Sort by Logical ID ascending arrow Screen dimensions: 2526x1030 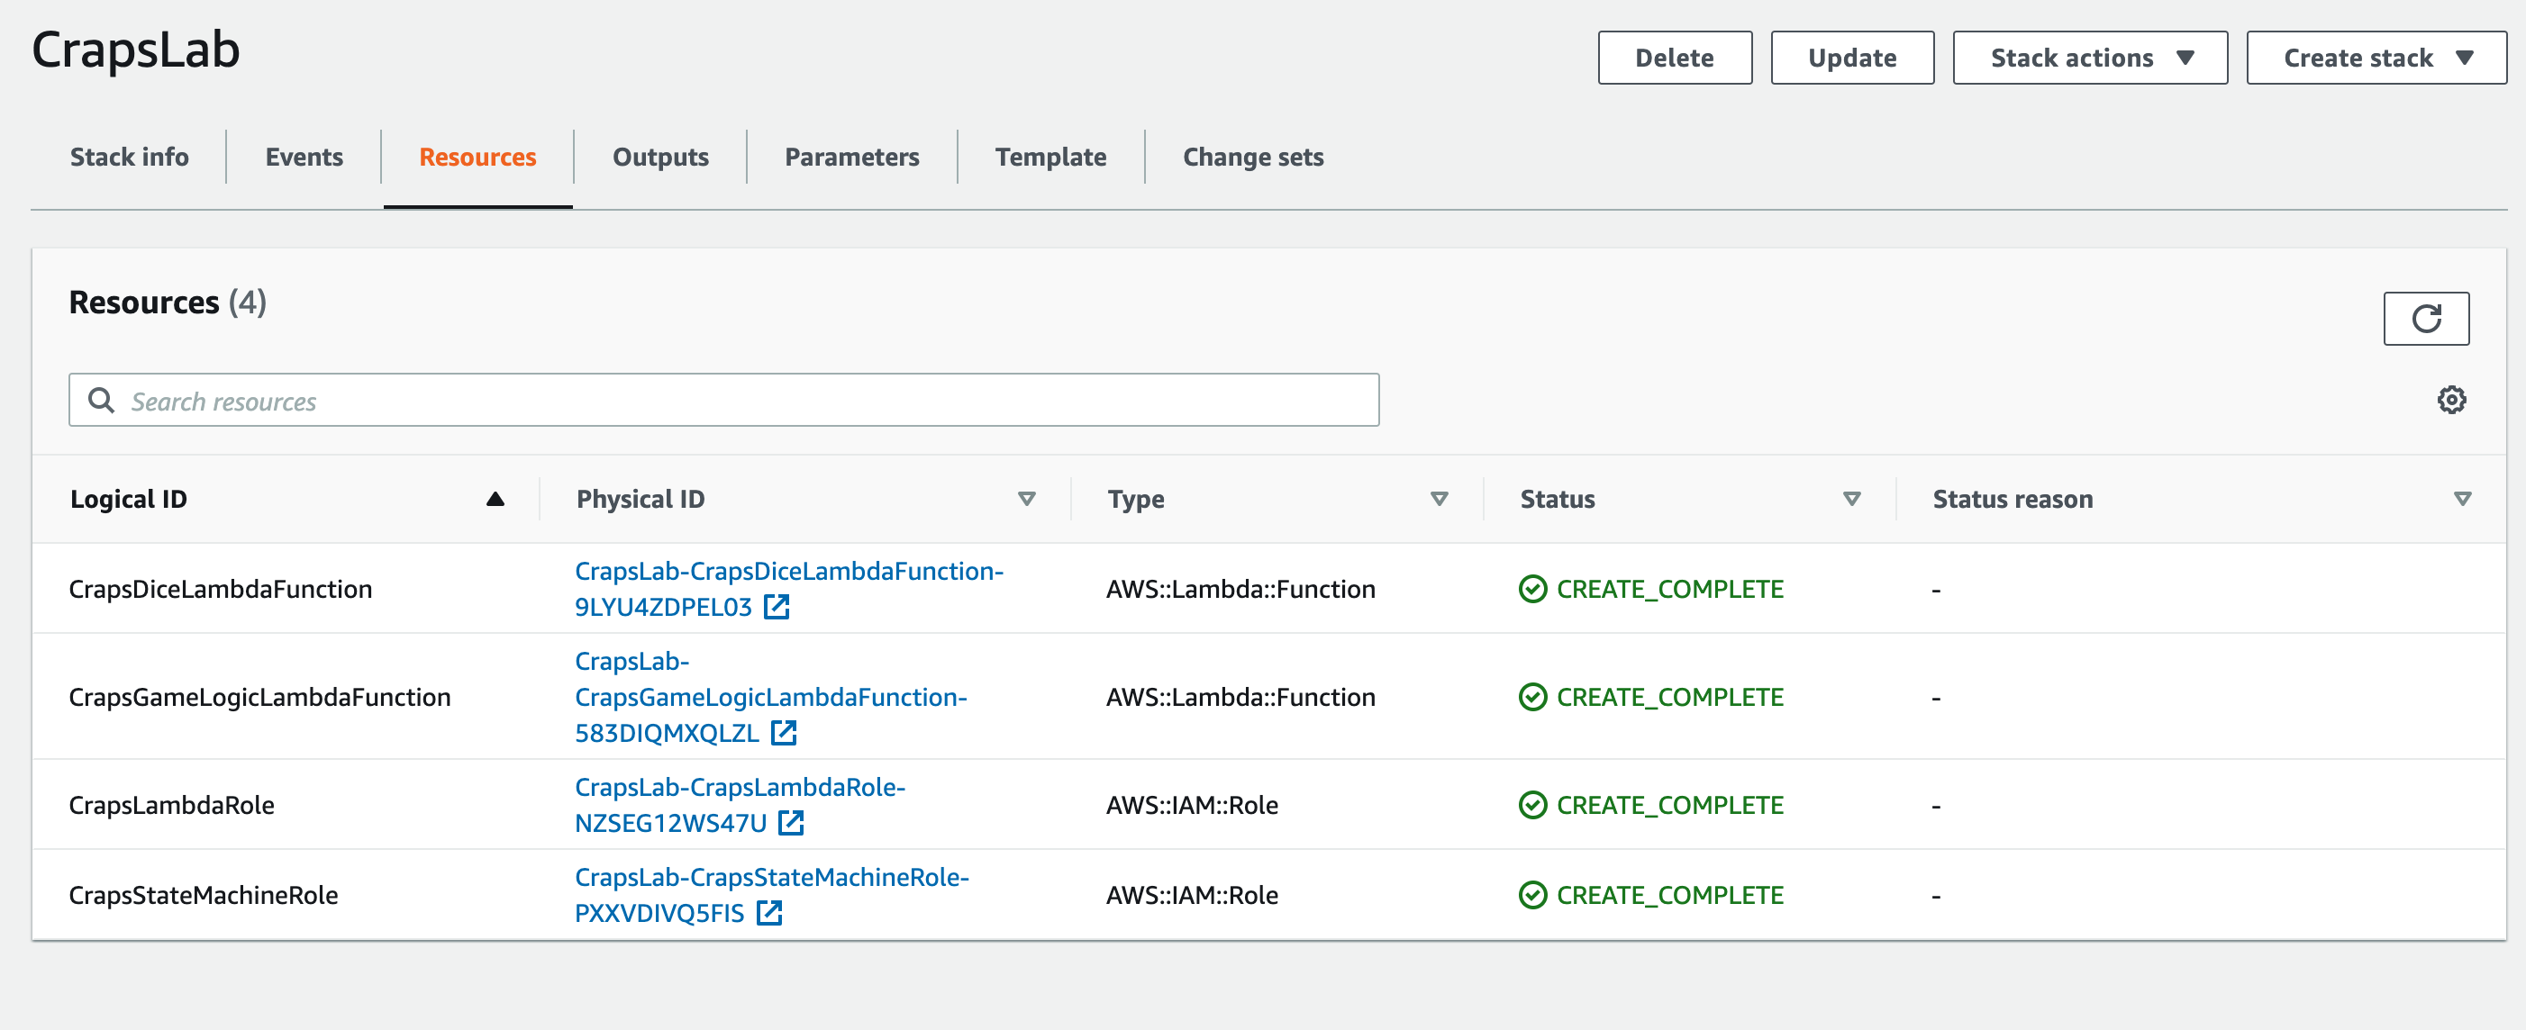(x=495, y=499)
